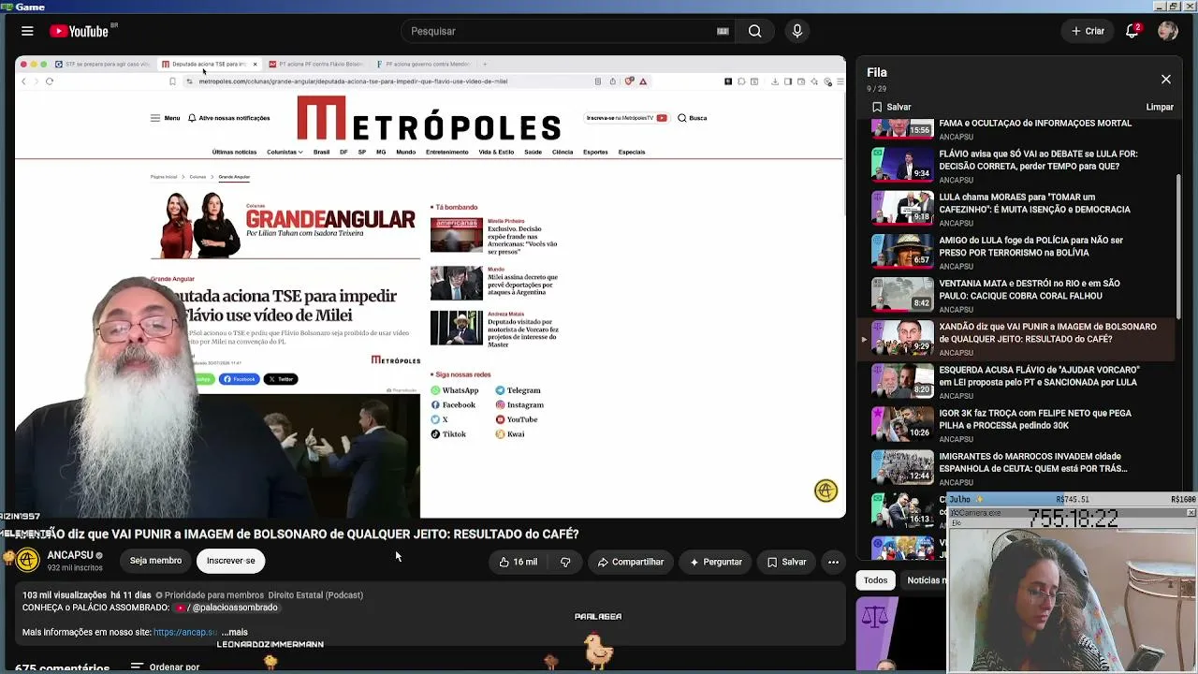This screenshot has width=1198, height=674.
Task: Click the Seja membro button
Action: click(x=155, y=561)
